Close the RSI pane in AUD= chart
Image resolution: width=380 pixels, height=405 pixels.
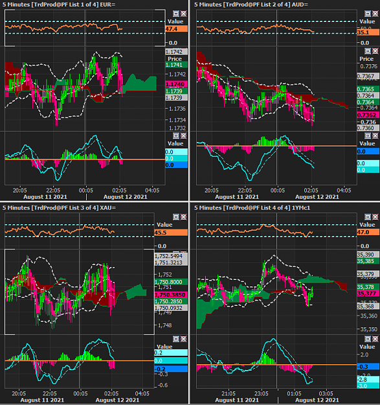375,14
